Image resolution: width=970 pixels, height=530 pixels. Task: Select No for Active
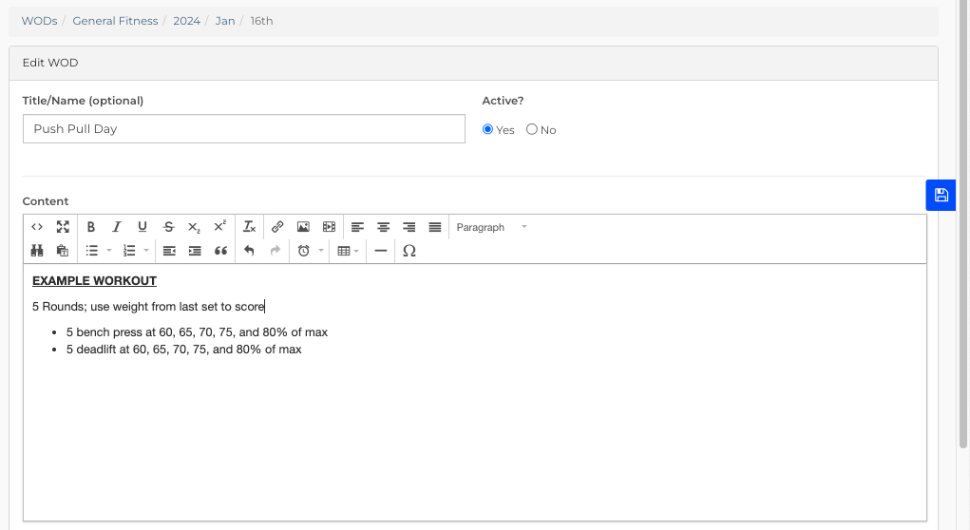[531, 129]
